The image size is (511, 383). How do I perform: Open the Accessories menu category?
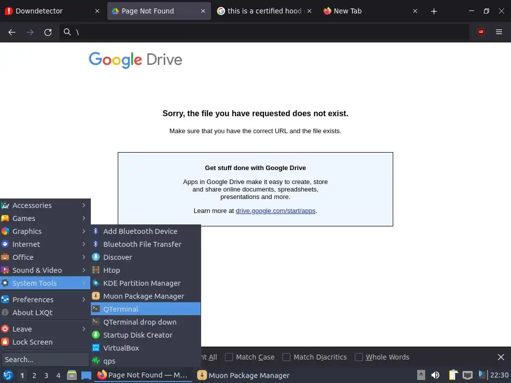click(45, 205)
